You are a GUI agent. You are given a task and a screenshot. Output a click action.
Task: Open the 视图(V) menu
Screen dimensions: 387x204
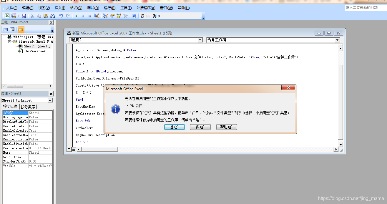[x=44, y=8]
